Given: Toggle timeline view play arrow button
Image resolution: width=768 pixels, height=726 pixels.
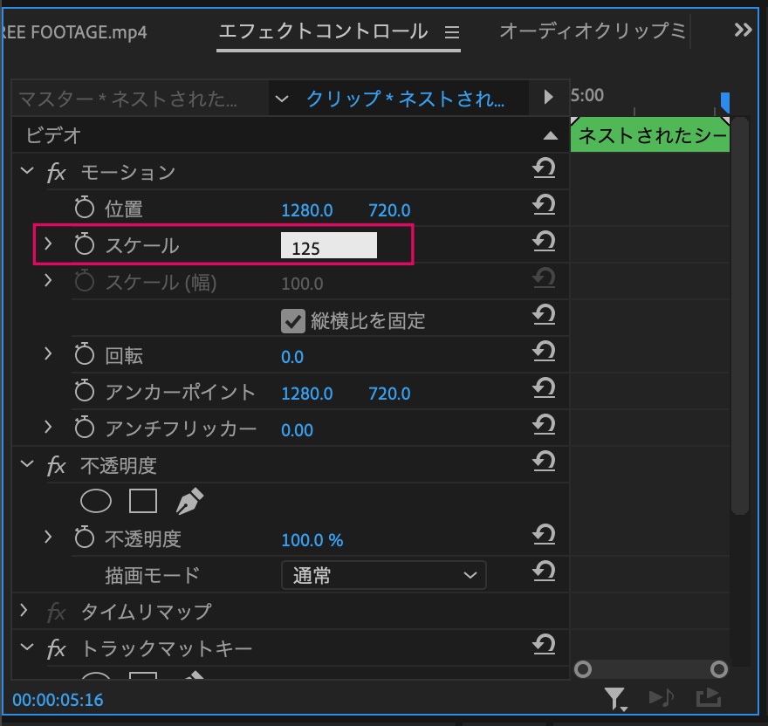Looking at the screenshot, I should [x=548, y=97].
